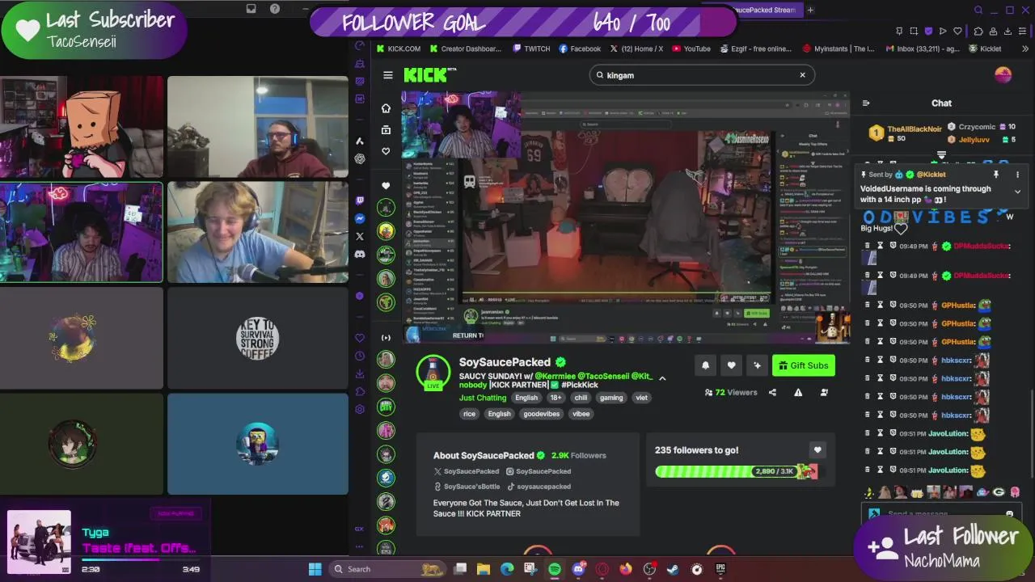Viewport: 1035px width, 582px height.
Task: Open soysaucepacked TikTok link
Action: (539, 487)
